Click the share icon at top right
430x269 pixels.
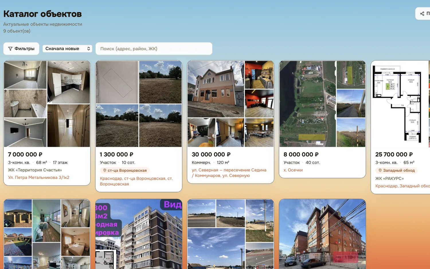pyautogui.click(x=422, y=13)
